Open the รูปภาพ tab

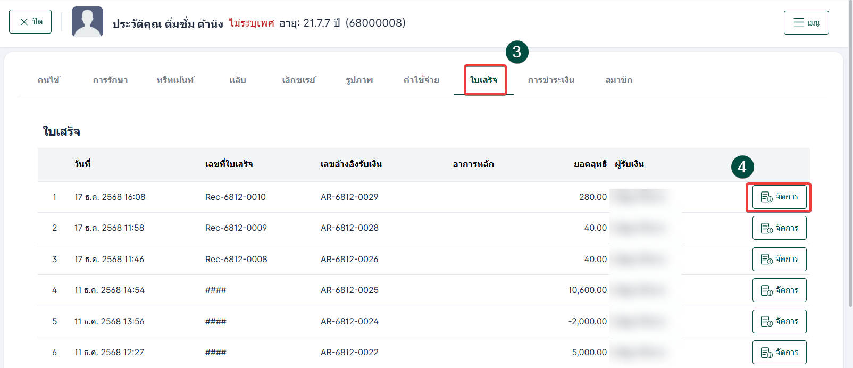[359, 80]
